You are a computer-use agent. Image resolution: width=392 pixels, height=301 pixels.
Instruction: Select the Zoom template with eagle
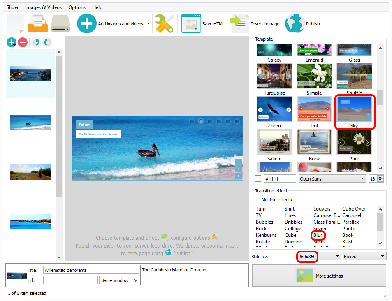(x=274, y=109)
